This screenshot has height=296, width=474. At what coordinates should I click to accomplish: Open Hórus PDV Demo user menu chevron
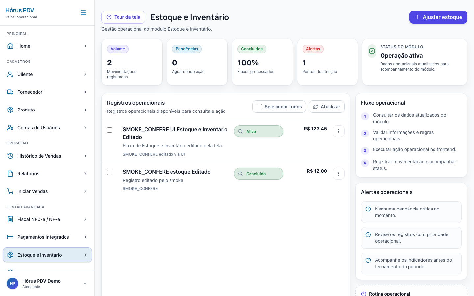tap(85, 284)
